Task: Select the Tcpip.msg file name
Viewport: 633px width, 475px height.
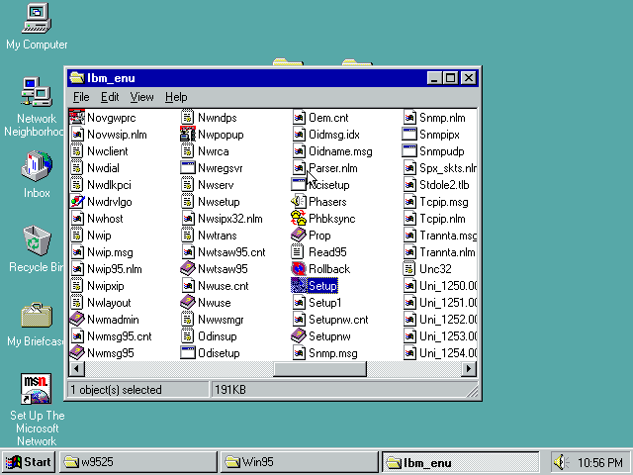Action: [444, 202]
